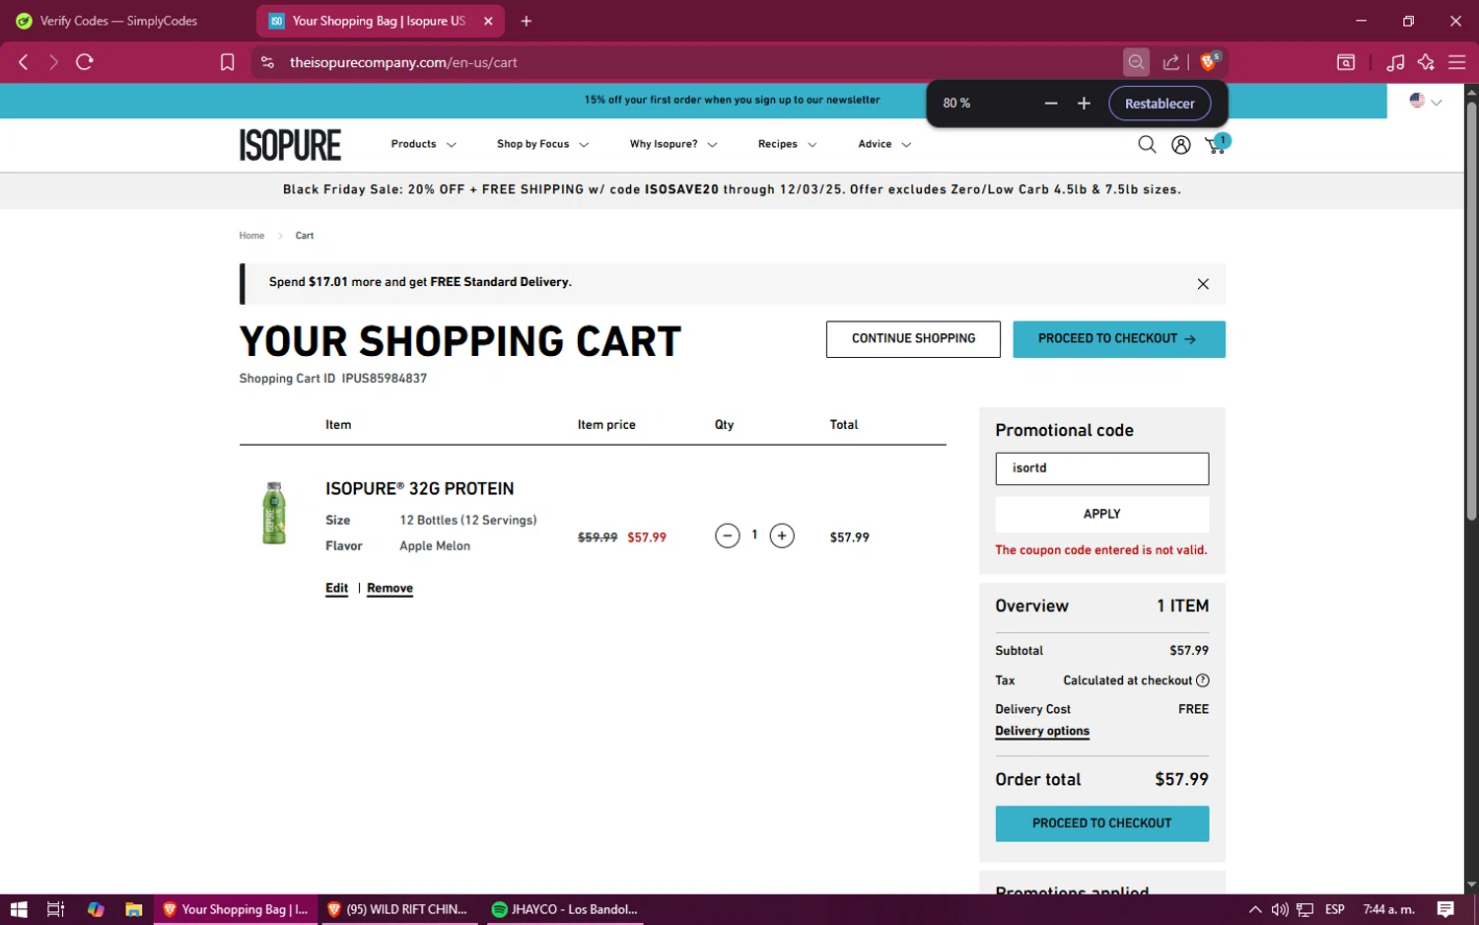
Task: Click the ISOPURE logo
Action: (x=290, y=145)
